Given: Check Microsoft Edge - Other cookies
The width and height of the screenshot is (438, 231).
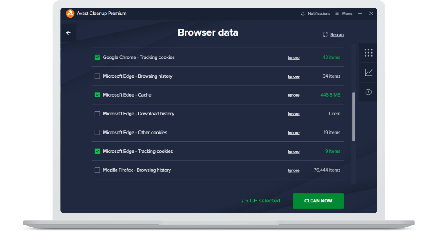Looking at the screenshot, I should (97, 132).
